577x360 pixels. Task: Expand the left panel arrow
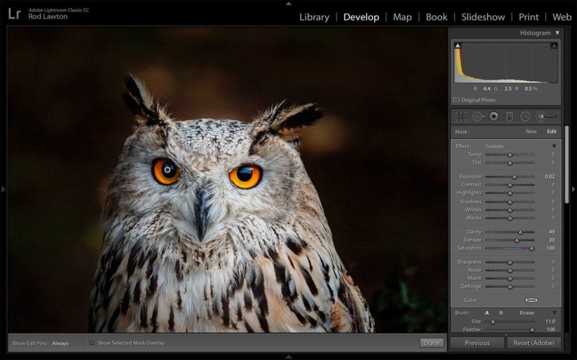click(x=4, y=189)
